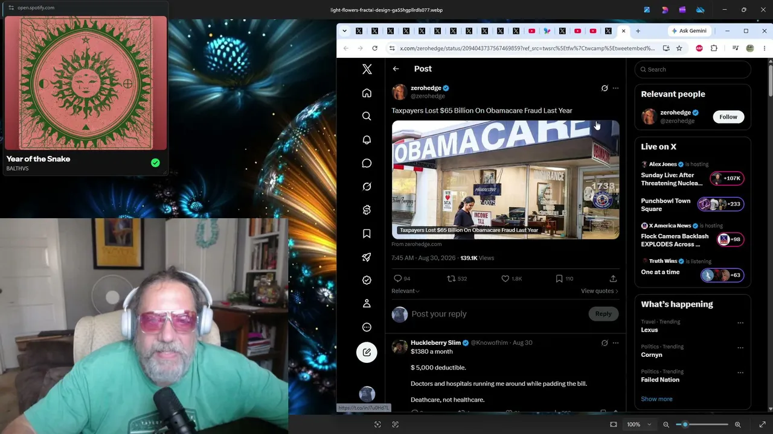The height and width of the screenshot is (434, 773).
Task: Open the Obamacare article image
Action: tap(505, 180)
